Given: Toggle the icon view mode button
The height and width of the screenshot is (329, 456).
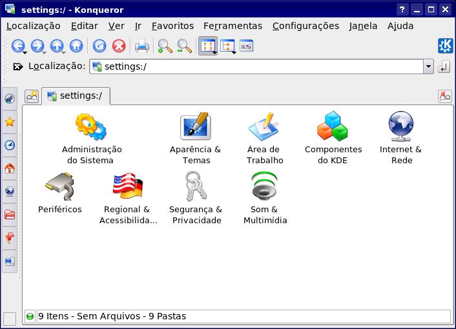Looking at the screenshot, I should tap(207, 46).
